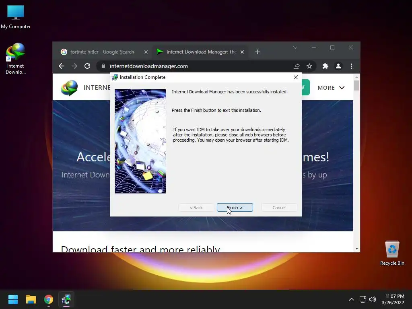Image resolution: width=412 pixels, height=309 pixels.
Task: Click the padlock site info icon
Action: pos(103,66)
